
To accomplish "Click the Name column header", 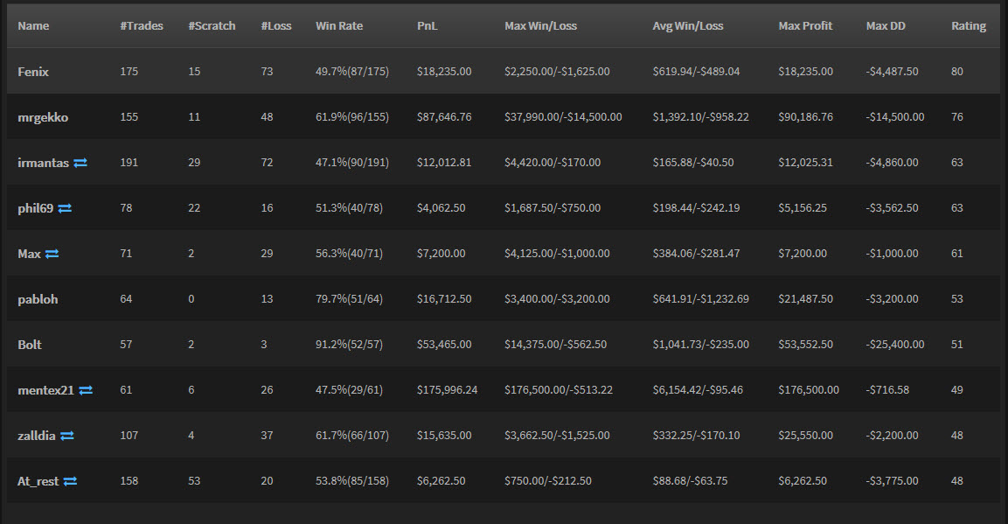I will (x=33, y=25).
